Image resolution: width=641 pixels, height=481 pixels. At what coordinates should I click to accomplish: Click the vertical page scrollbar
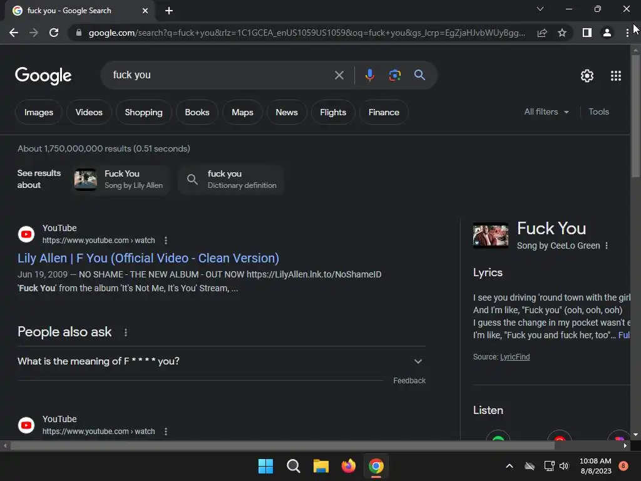click(635, 116)
